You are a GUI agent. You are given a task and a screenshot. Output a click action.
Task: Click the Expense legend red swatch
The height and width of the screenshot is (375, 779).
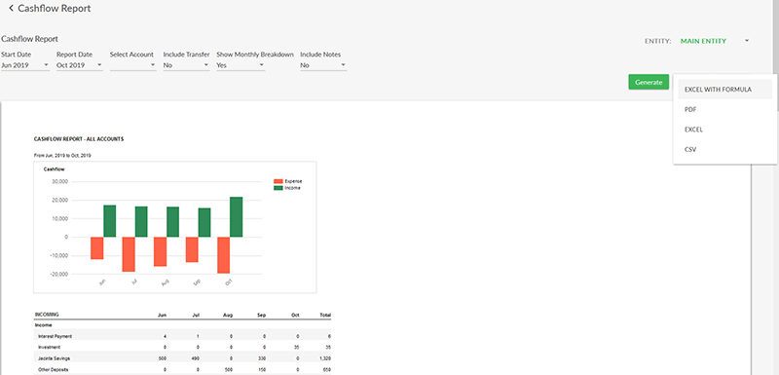click(278, 181)
